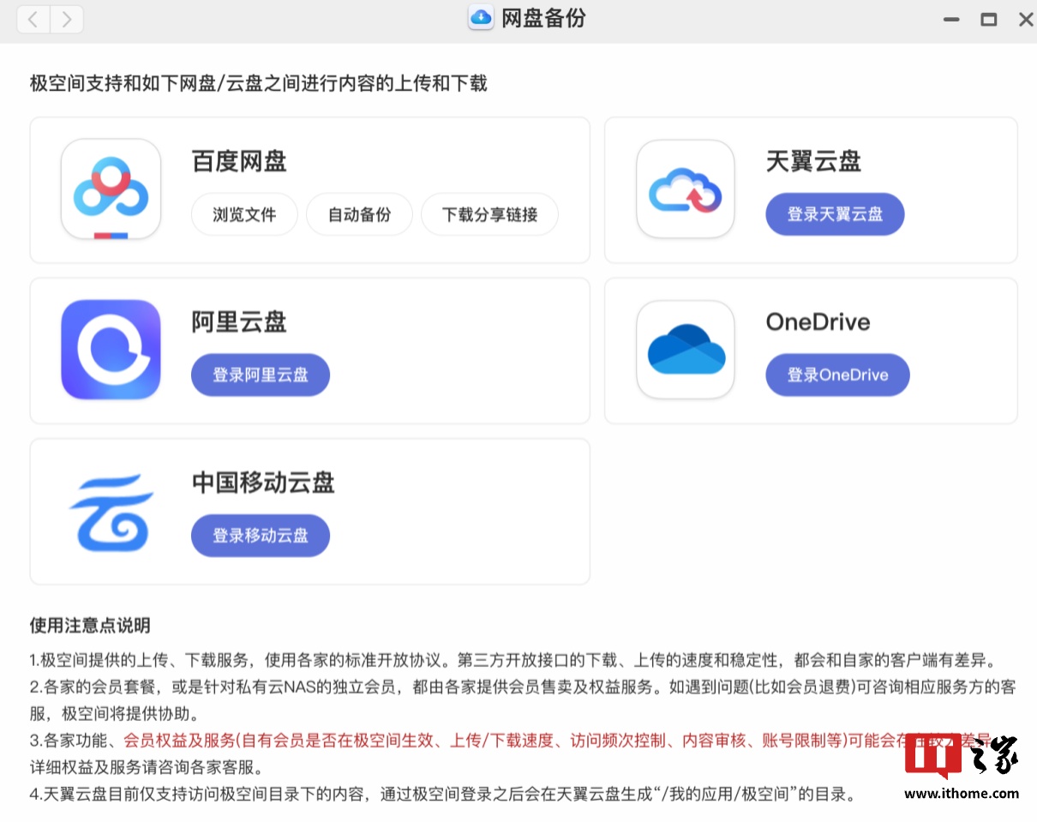Minimize the 网盘备份 window
Screen dimensions: 1037x822
coord(951,20)
